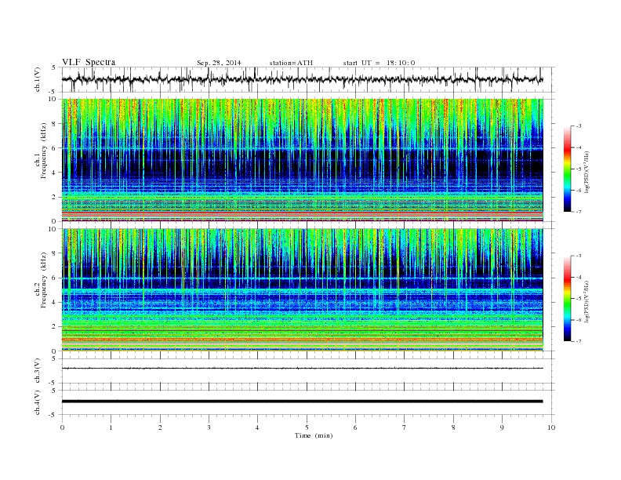Viewport: 621px width, 480px height.
Task: Click the time axis tick label "3"
Action: [209, 427]
